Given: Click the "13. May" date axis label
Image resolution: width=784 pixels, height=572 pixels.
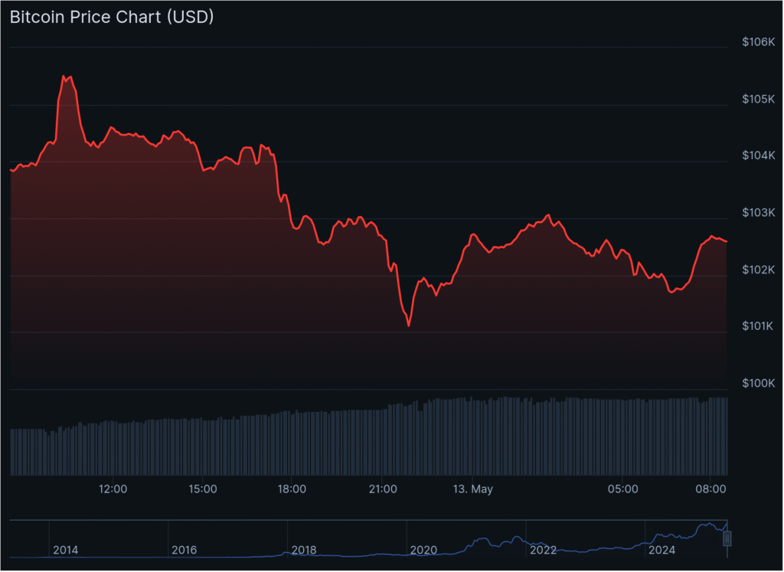Looking at the screenshot, I should pos(472,489).
